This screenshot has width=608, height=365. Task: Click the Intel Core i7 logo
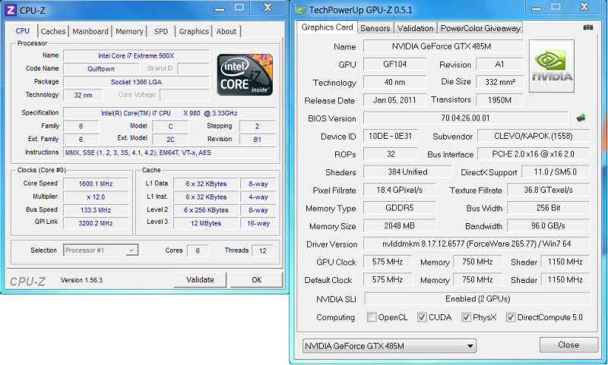click(245, 74)
